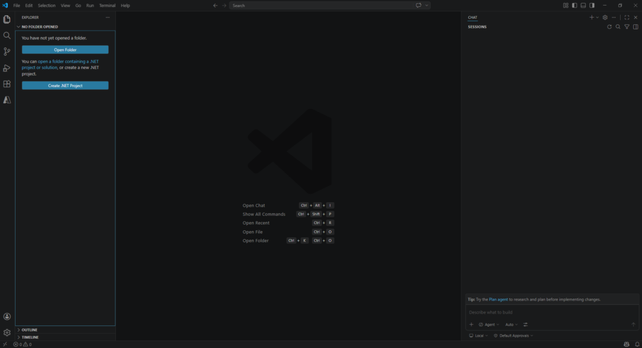Search the chat sessions
Image resolution: width=642 pixels, height=348 pixels.
tap(618, 27)
